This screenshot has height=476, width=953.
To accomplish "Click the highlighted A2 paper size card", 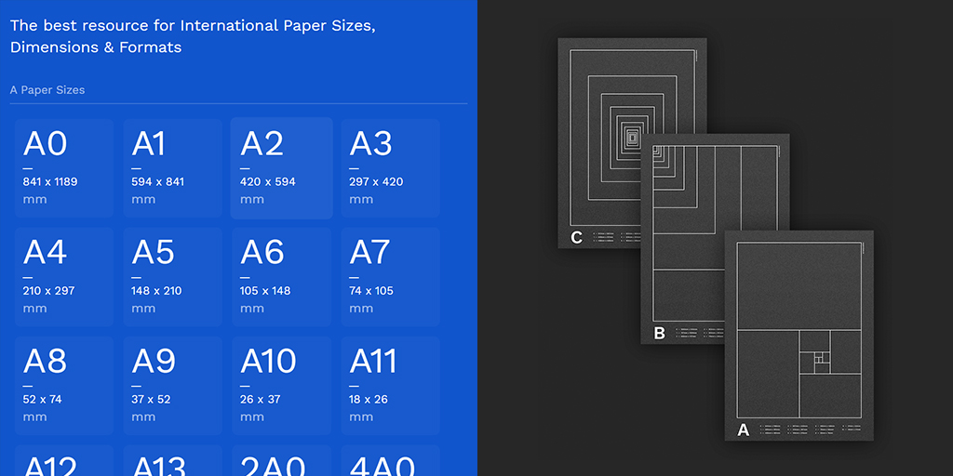I will pos(281,168).
